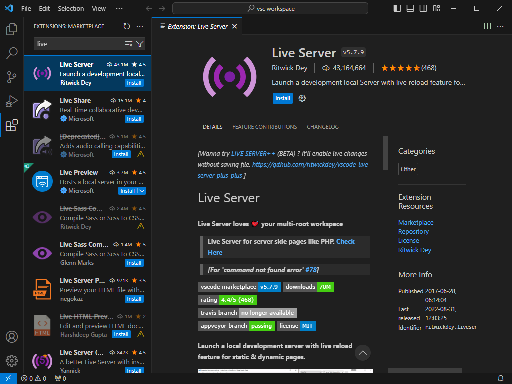Open the Selection menu
Viewport: 512px width, 384px height.
pos(71,9)
